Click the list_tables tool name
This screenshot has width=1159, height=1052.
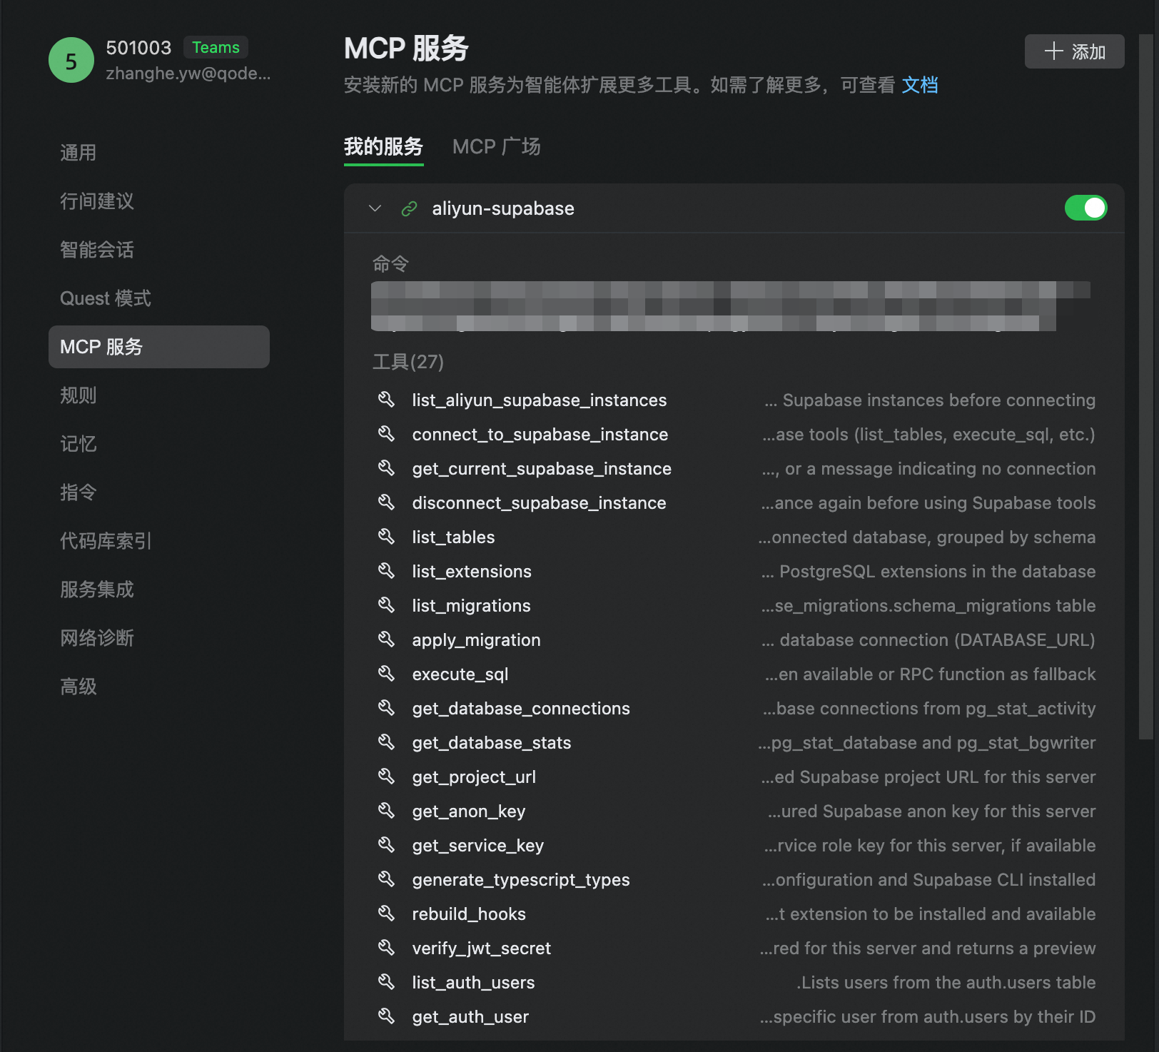click(453, 537)
